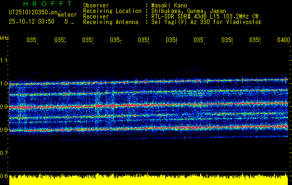
Task: Click the 0355 time marker
Action: tap(143, 40)
